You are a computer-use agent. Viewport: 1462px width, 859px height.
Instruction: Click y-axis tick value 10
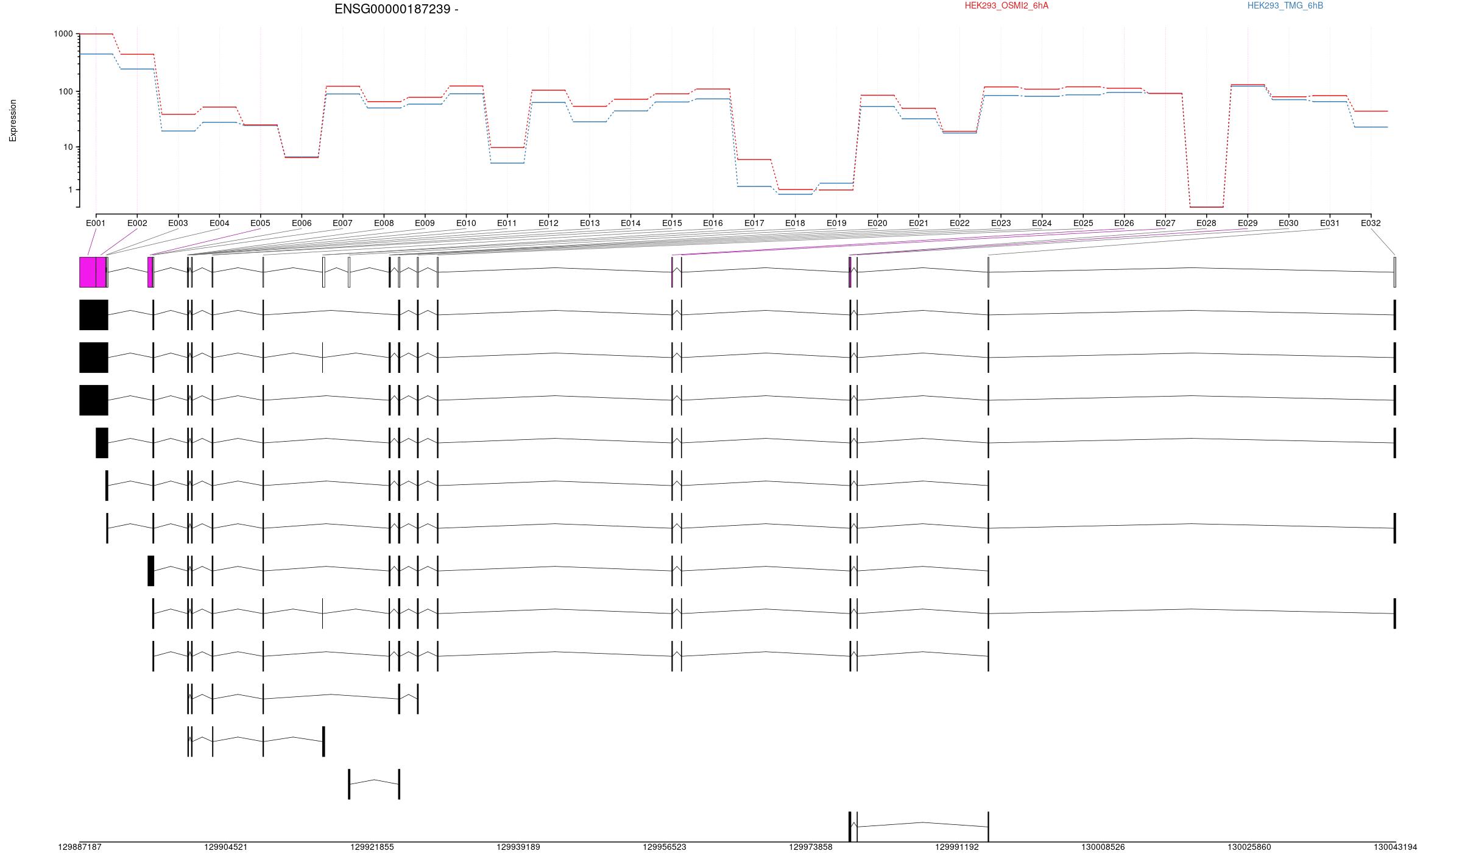67,147
